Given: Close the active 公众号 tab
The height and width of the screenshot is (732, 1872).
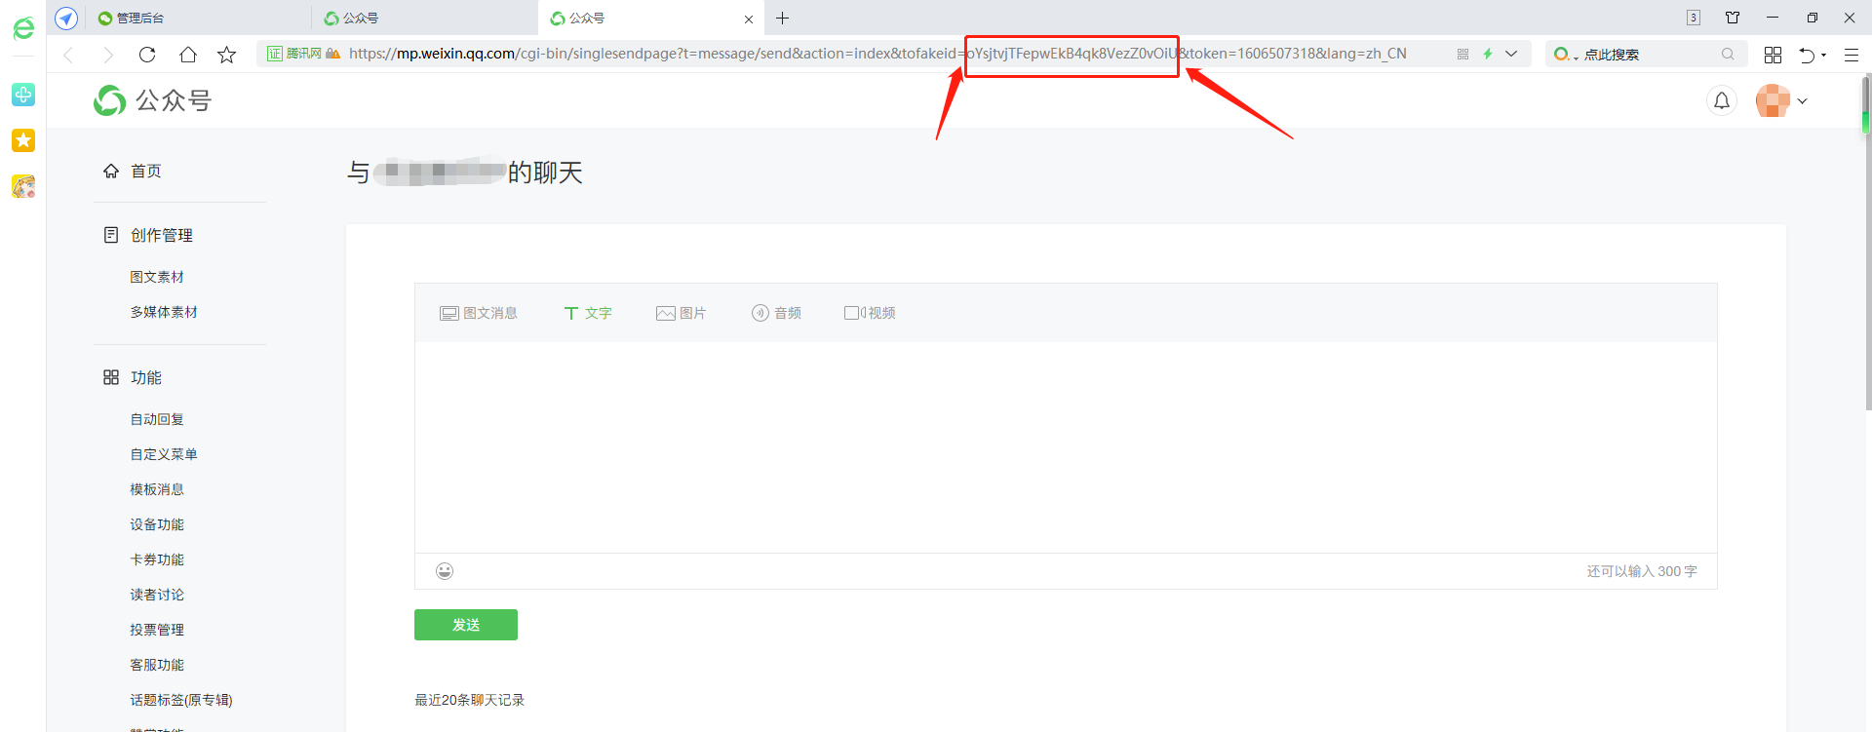Looking at the screenshot, I should (749, 19).
